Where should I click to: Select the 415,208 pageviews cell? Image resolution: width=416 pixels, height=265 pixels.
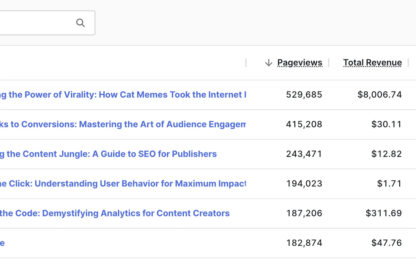tap(304, 124)
